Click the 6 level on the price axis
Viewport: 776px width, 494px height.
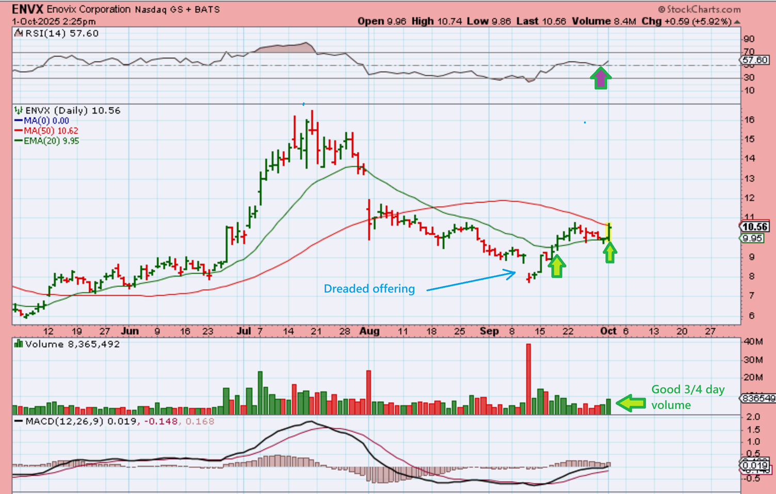click(x=752, y=316)
